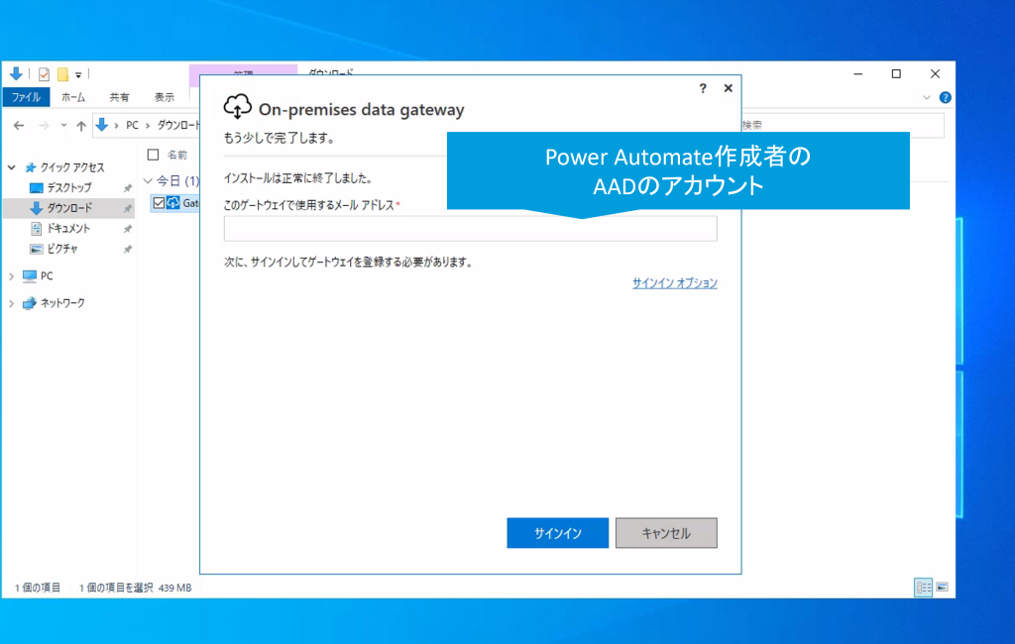Switch to the ホーム ribbon tab

(x=73, y=97)
